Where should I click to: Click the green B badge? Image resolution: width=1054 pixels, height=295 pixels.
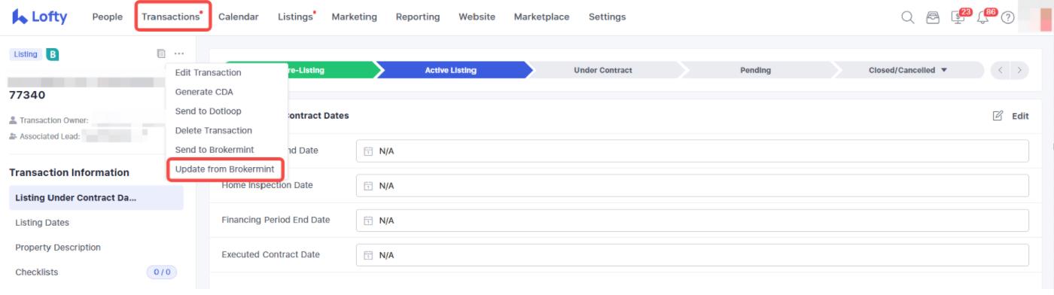tap(53, 54)
